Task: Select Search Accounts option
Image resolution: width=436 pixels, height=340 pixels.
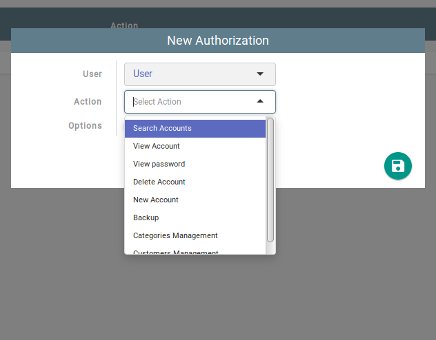Action: [x=195, y=129]
